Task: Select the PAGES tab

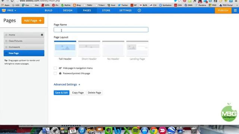Action: point(87,10)
